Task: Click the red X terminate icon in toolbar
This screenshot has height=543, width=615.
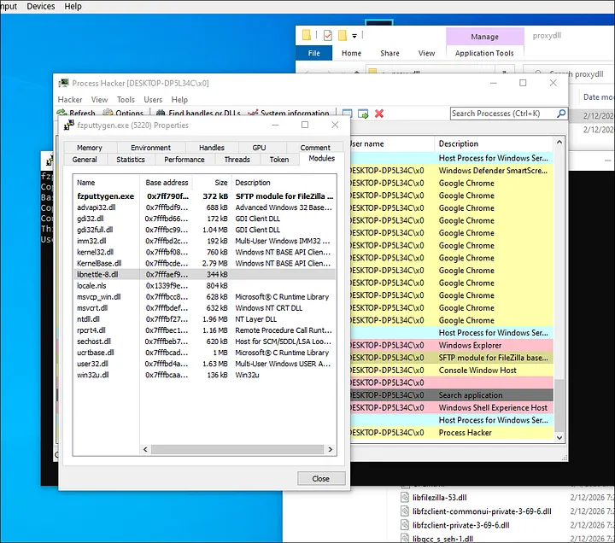Action: point(379,114)
